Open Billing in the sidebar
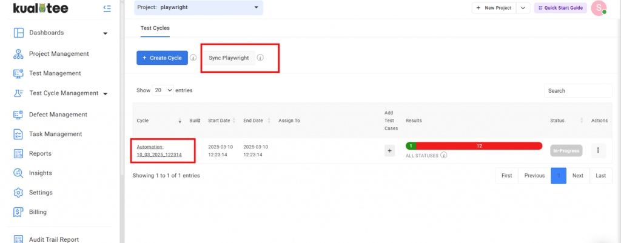Screen dimensions: 621x243 [x=38, y=212]
